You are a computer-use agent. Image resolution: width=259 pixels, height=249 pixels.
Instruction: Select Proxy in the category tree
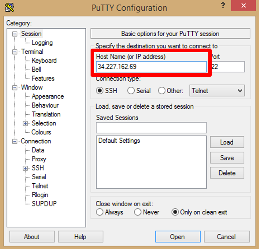(39, 159)
